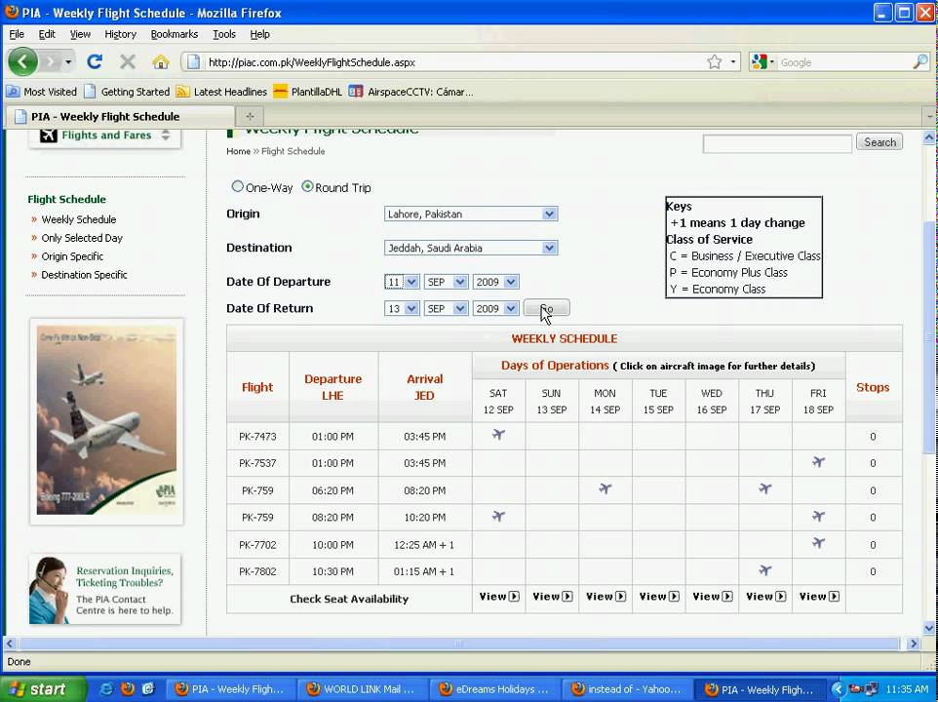Click PK-759 08:20 PM aircraft icon on SAT
The width and height of the screenshot is (938, 702).
[x=498, y=516]
